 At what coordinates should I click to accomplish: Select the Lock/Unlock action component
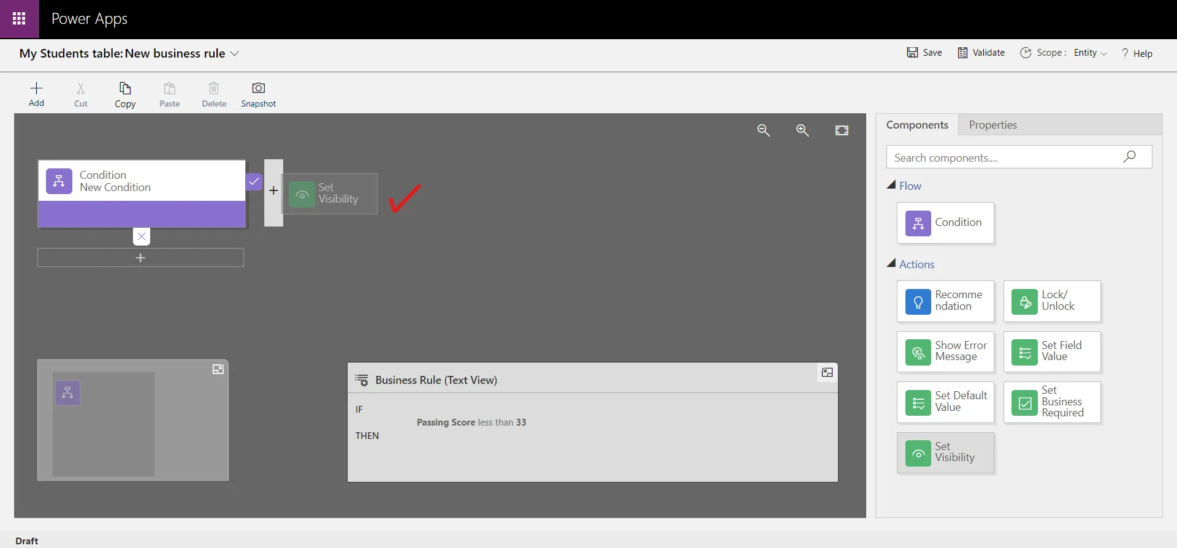click(1051, 301)
